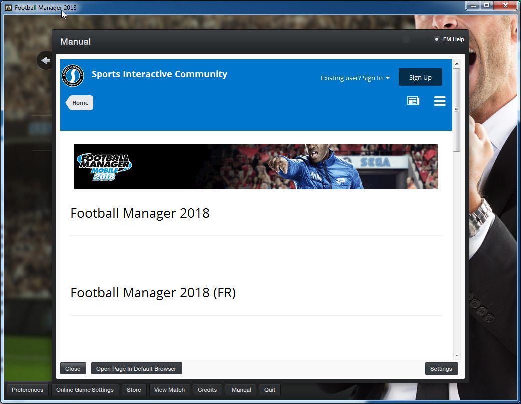
Task: Click the scrollbar up arrow
Action: pos(457,64)
